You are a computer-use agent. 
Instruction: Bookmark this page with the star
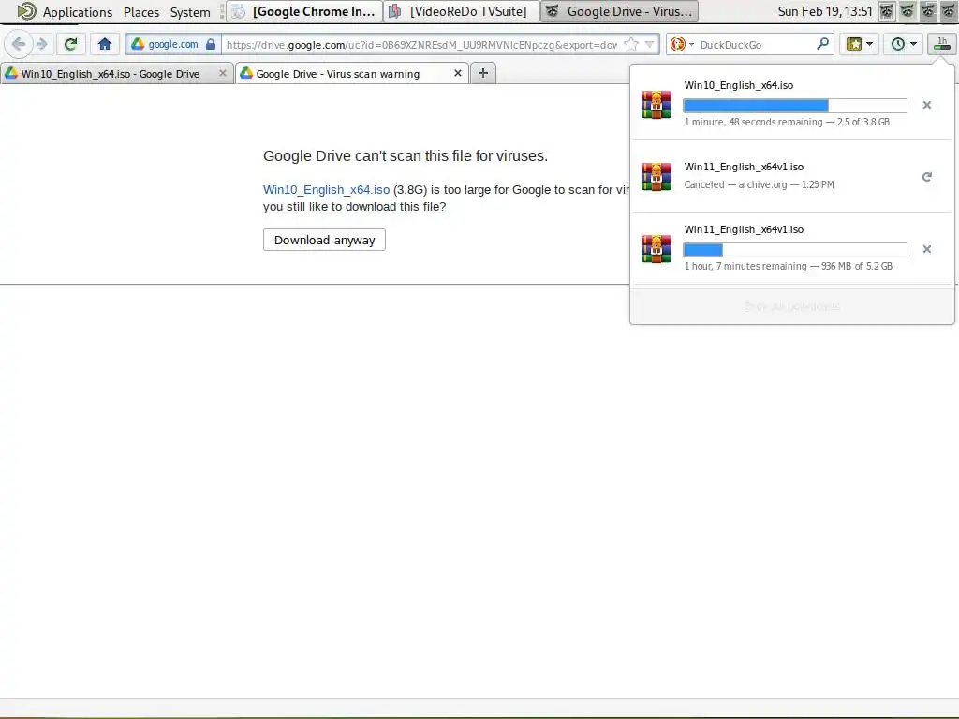tap(631, 44)
